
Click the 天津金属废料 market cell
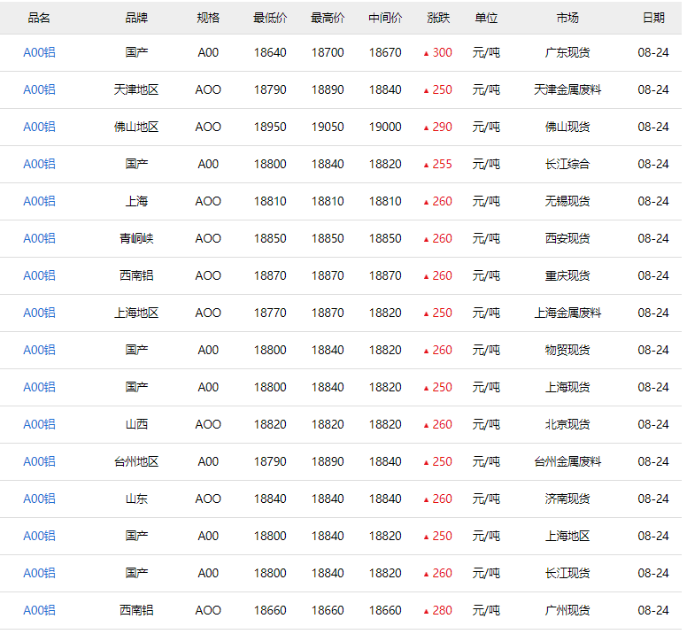click(x=567, y=89)
